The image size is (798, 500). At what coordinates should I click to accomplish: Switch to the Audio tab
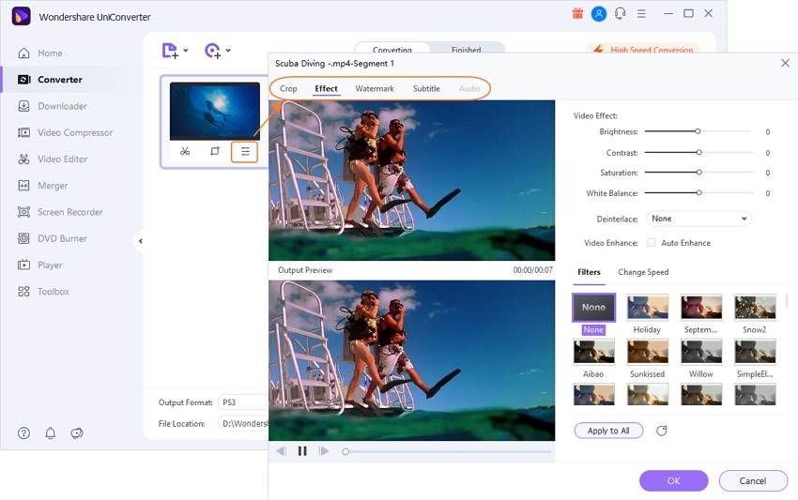coord(468,88)
